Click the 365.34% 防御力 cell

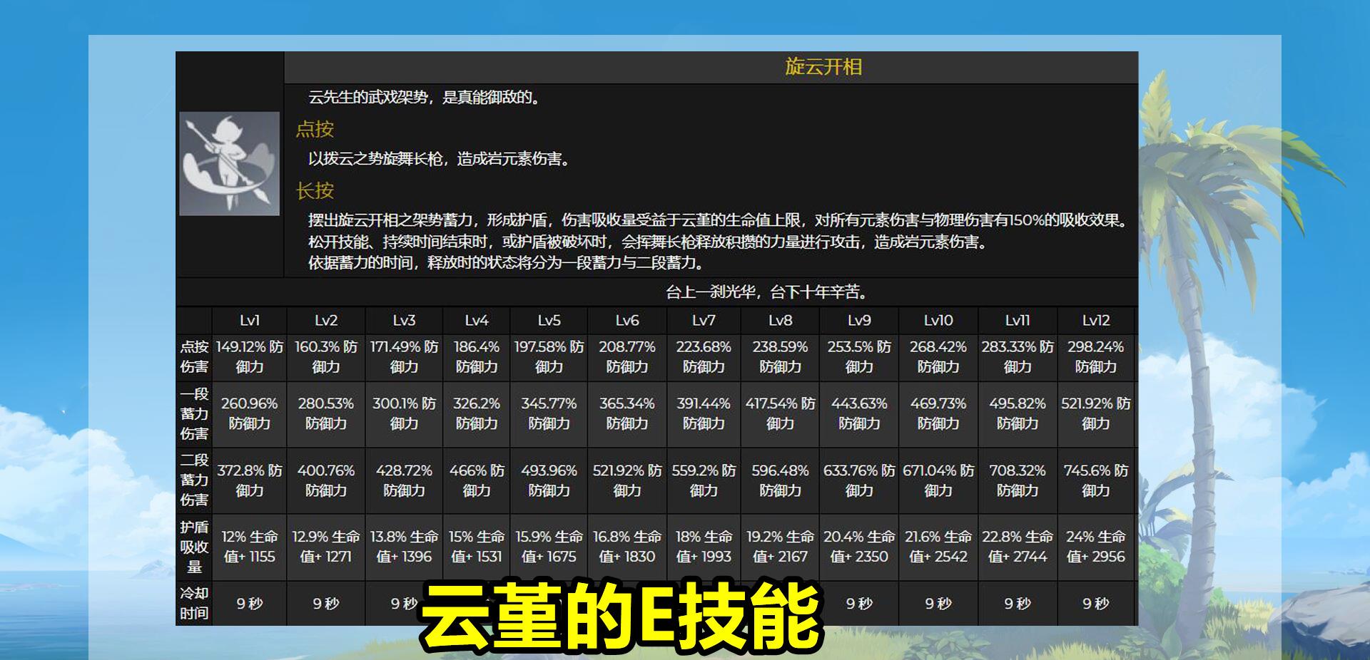pos(627,414)
